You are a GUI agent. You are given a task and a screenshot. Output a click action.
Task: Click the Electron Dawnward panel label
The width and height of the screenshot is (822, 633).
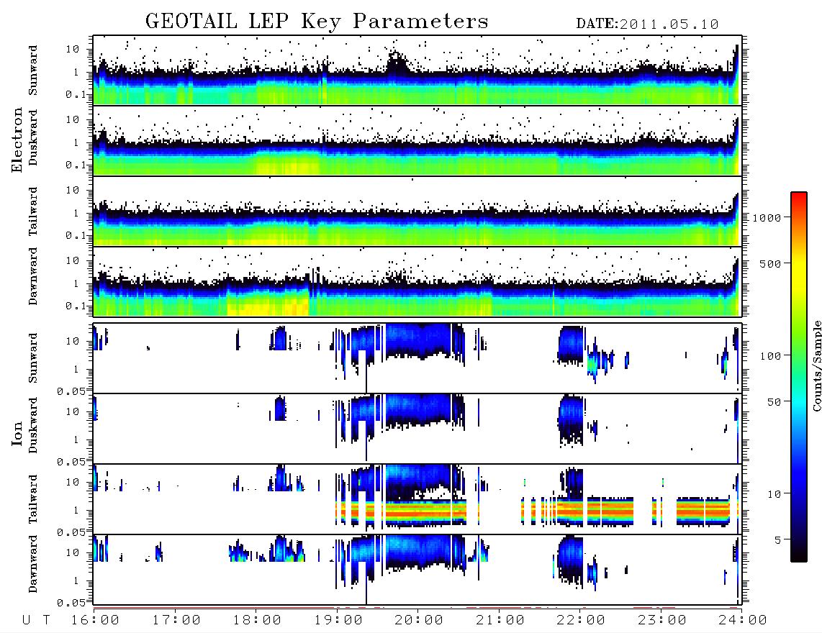pyautogui.click(x=33, y=276)
